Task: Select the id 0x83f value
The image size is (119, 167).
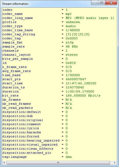Action: click(71, 63)
